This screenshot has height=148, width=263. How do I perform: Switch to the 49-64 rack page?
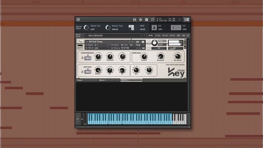[x=172, y=36]
